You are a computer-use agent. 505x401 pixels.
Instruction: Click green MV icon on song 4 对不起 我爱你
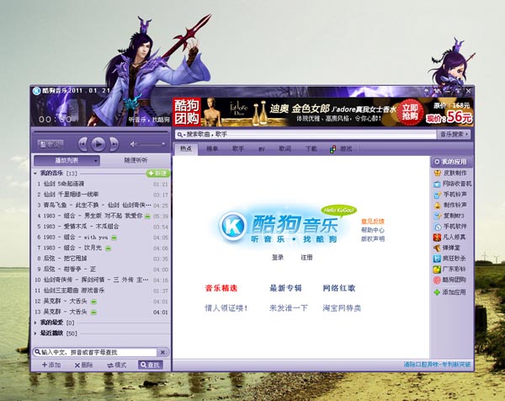(147, 217)
